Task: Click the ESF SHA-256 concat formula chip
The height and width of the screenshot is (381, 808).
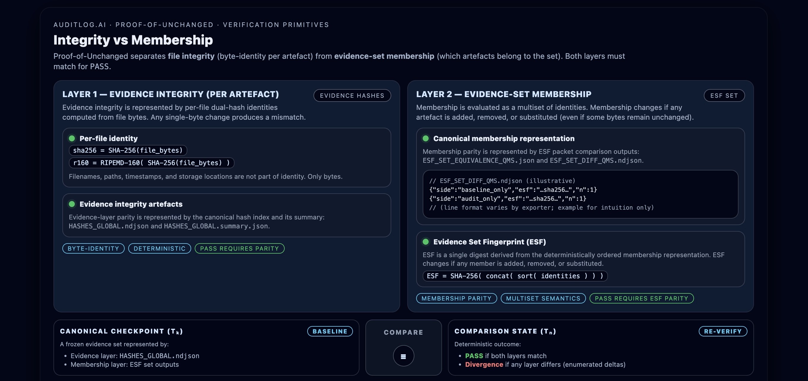Action: click(515, 276)
